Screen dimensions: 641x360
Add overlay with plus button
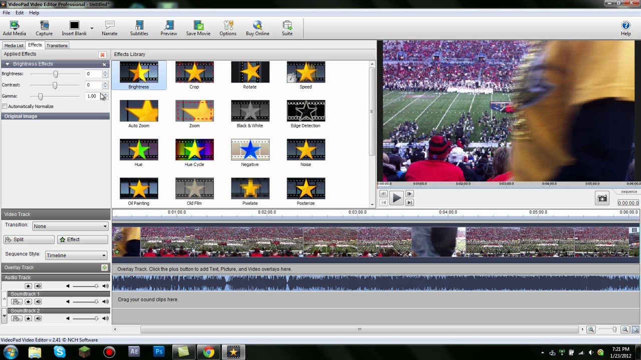tap(104, 267)
